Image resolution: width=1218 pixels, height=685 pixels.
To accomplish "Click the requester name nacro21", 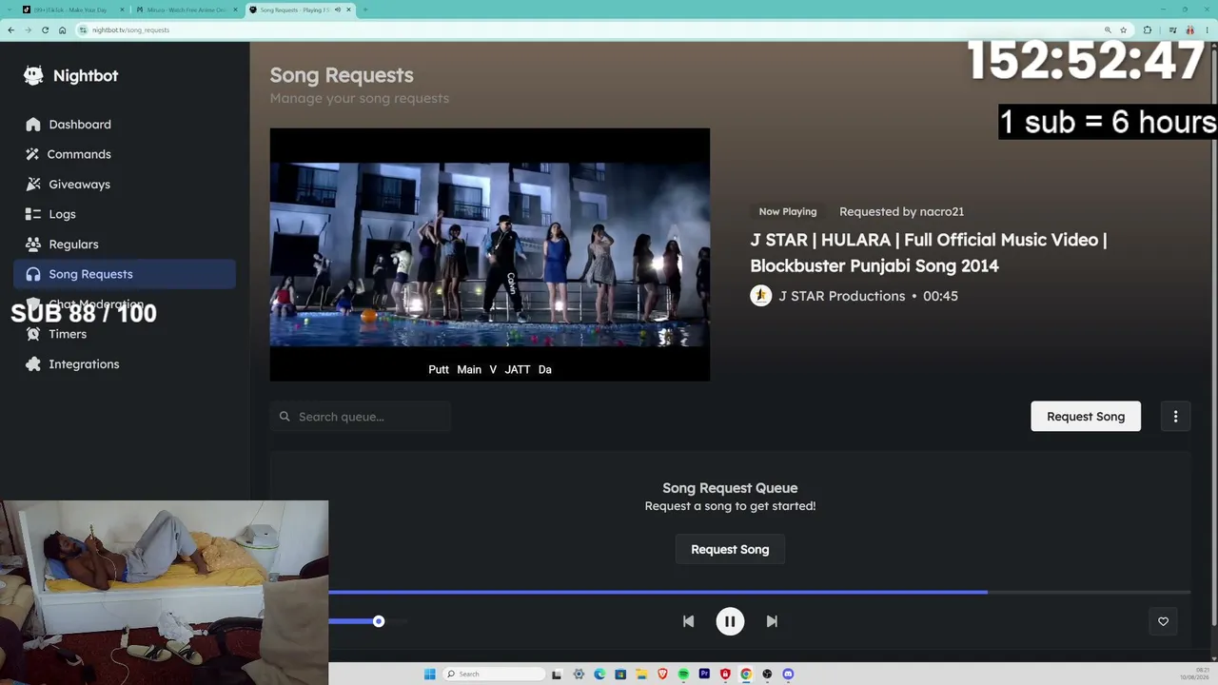I will pyautogui.click(x=942, y=211).
